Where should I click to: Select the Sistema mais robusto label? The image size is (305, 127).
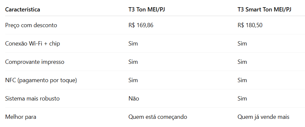point(32,99)
